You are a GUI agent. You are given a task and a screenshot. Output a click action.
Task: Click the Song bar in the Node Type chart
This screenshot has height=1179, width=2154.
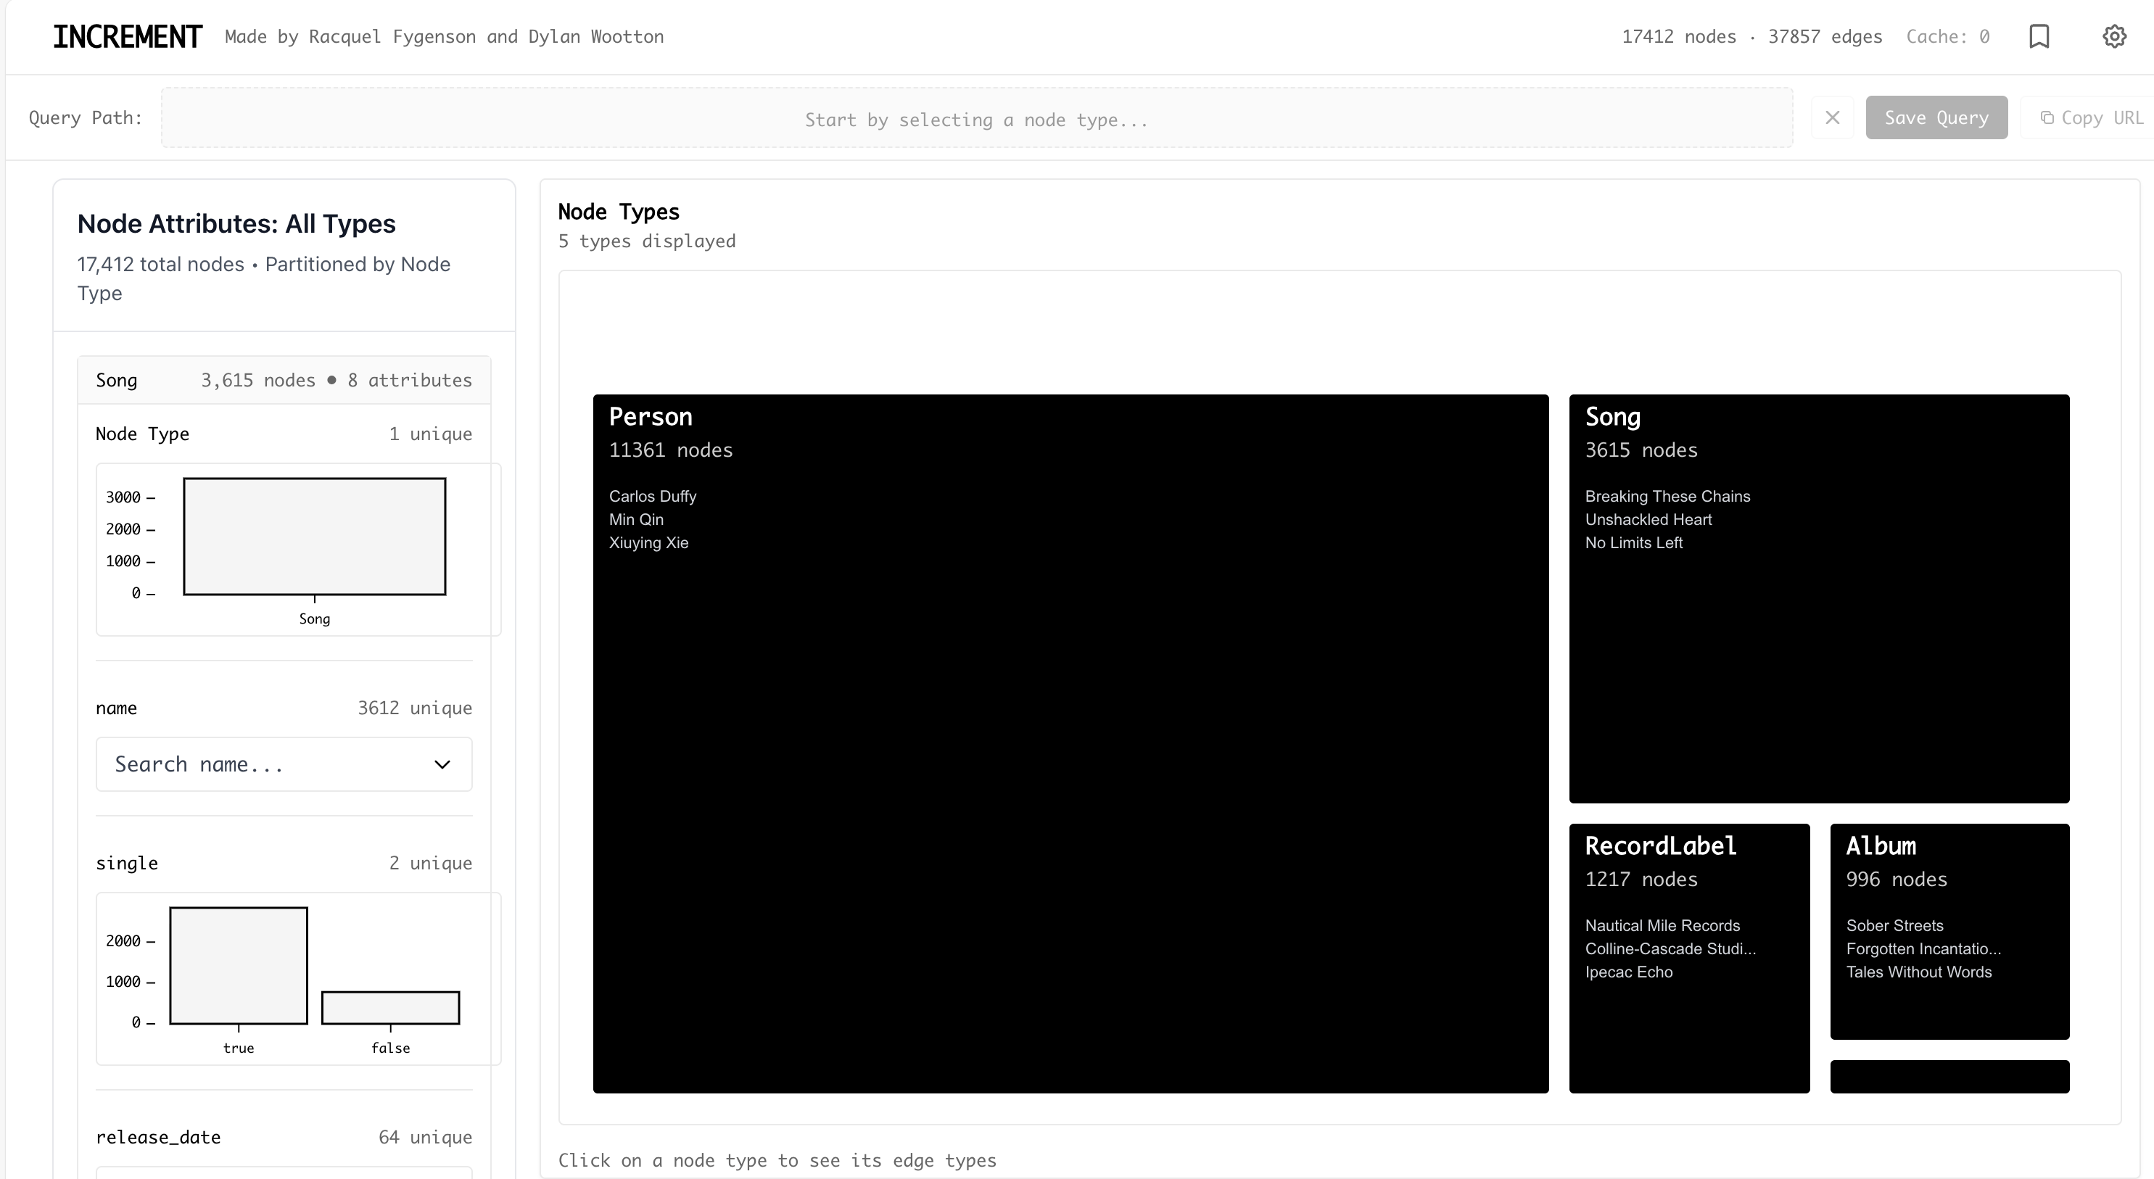pos(315,536)
